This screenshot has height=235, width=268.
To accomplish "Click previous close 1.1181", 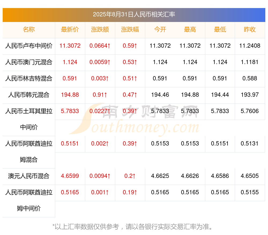I will tap(250, 62).
